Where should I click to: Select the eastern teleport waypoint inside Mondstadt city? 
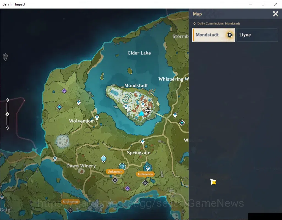[143, 105]
